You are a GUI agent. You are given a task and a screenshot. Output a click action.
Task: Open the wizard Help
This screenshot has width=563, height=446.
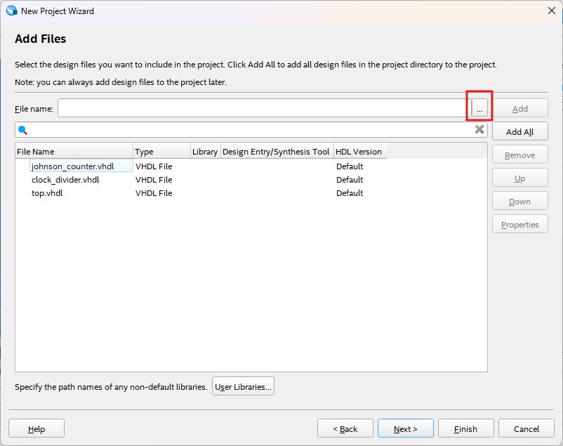point(37,428)
